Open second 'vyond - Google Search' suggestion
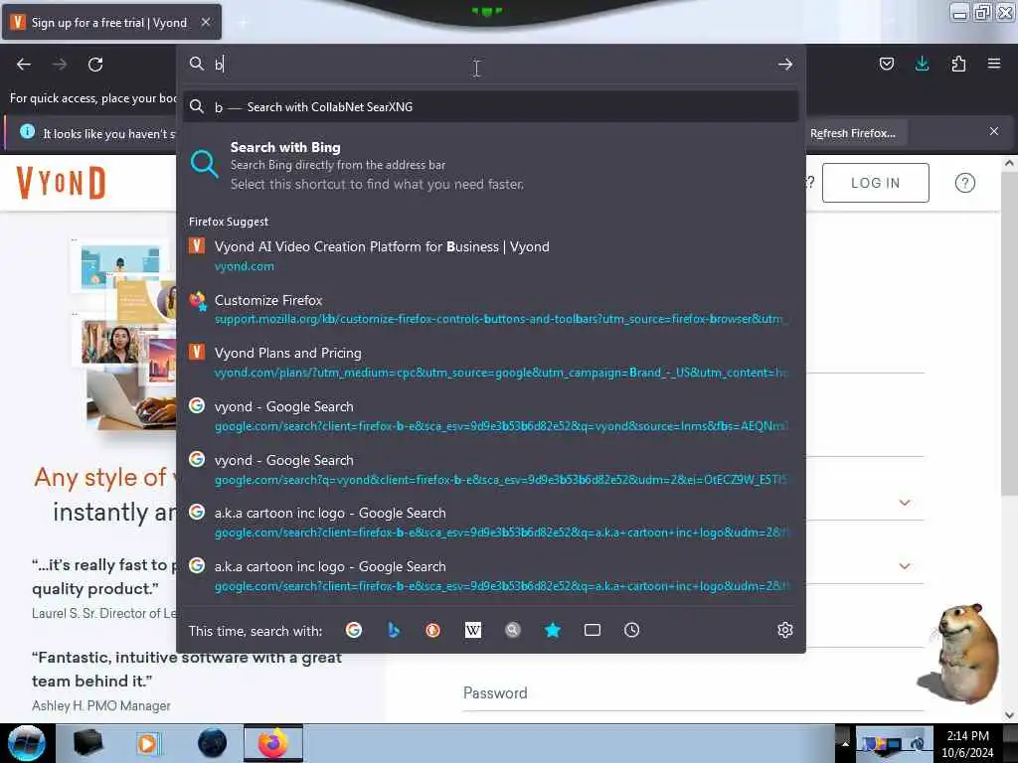This screenshot has width=1018, height=763. click(491, 470)
